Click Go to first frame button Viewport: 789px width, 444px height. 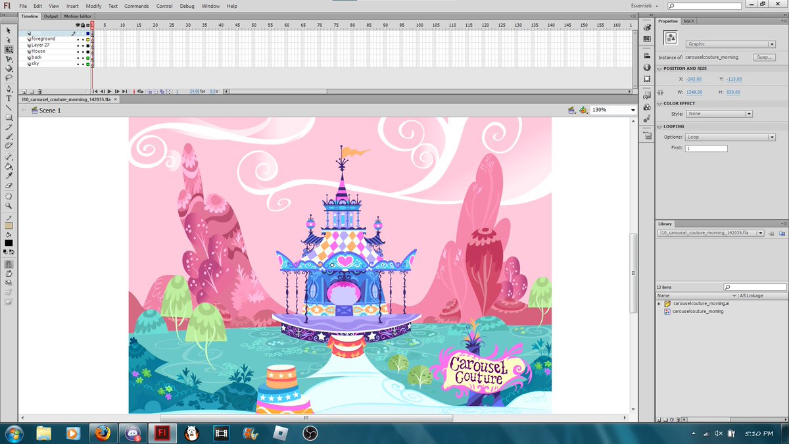[x=95, y=91]
